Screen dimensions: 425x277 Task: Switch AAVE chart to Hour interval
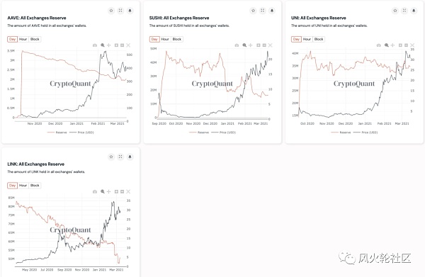[x=23, y=39]
